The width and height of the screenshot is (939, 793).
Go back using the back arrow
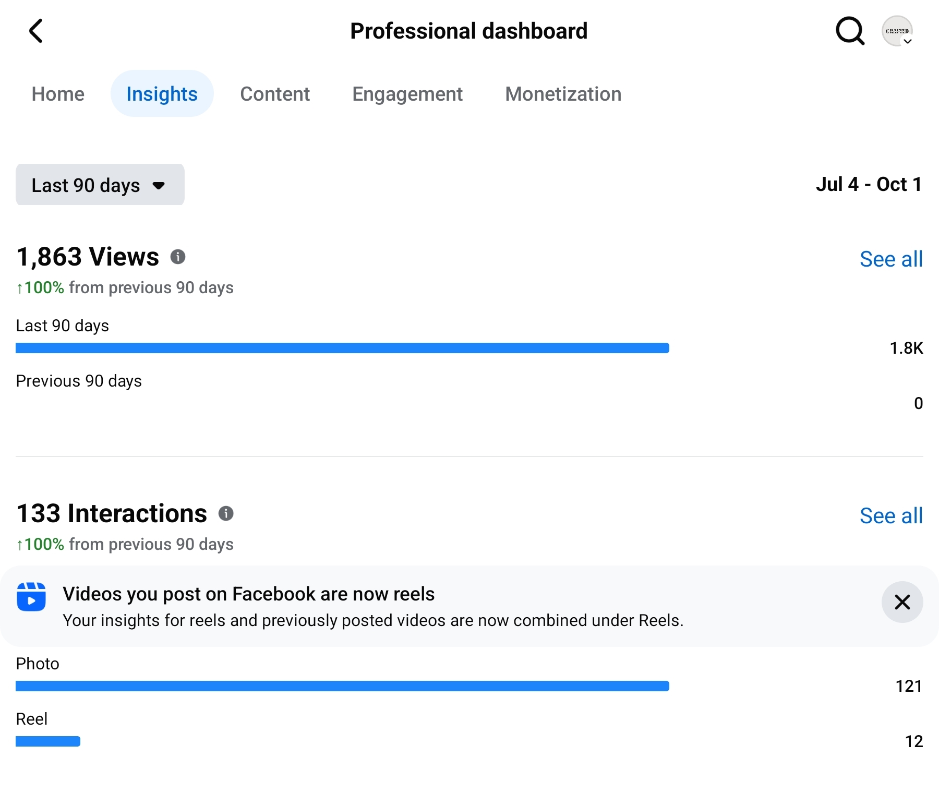point(35,31)
